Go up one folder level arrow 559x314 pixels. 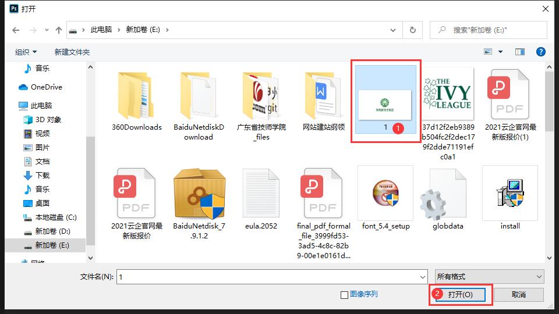pyautogui.click(x=58, y=30)
